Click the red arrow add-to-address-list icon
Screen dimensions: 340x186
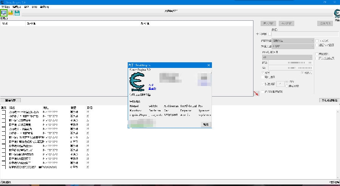tap(256, 93)
